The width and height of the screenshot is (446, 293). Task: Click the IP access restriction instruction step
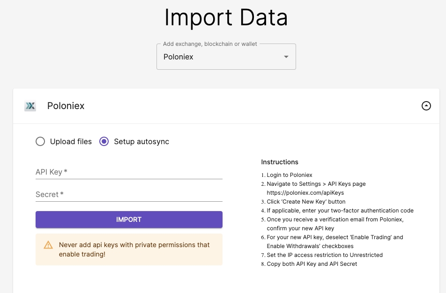tap(325, 255)
